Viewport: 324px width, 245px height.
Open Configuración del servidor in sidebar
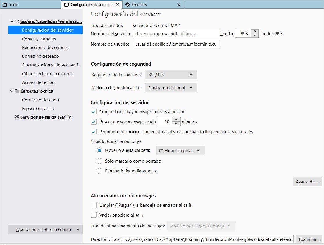[45, 30]
